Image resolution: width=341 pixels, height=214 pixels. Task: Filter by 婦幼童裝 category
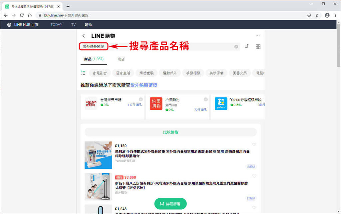coord(147,73)
